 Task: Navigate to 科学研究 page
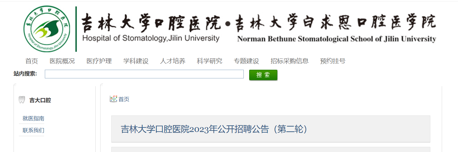pyautogui.click(x=209, y=61)
